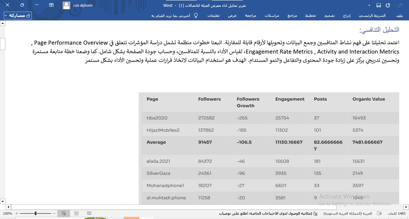Click the zoom slider handle

36,213
